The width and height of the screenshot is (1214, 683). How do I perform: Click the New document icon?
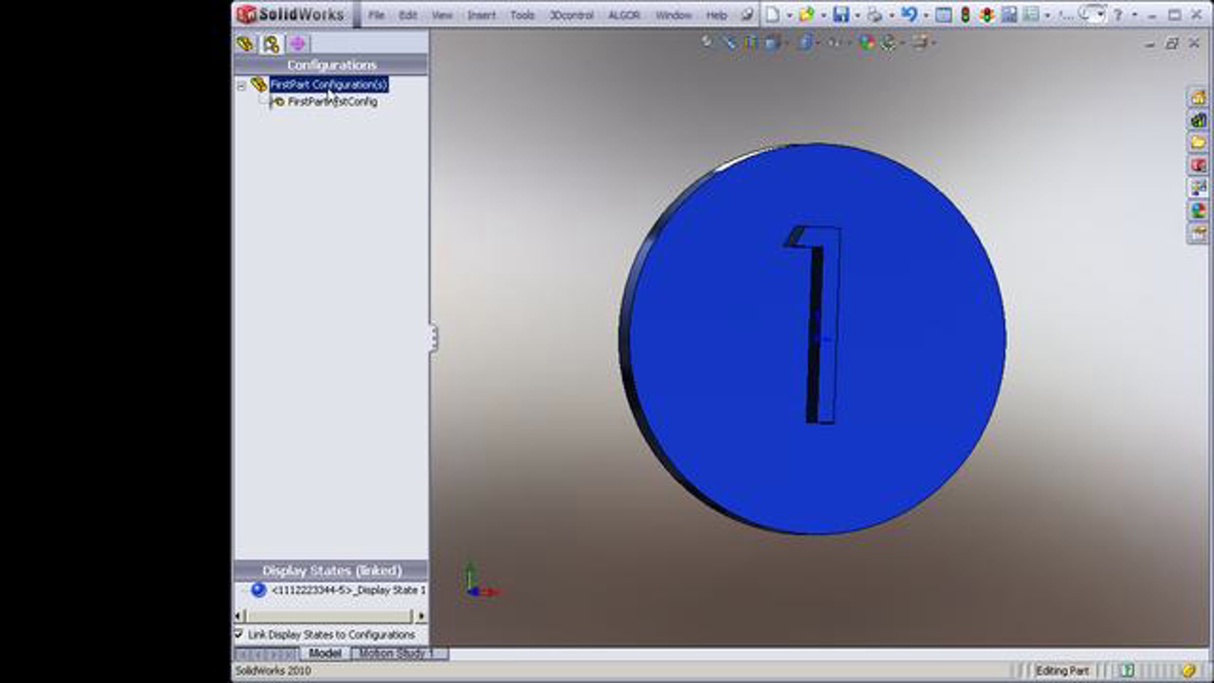click(x=772, y=15)
